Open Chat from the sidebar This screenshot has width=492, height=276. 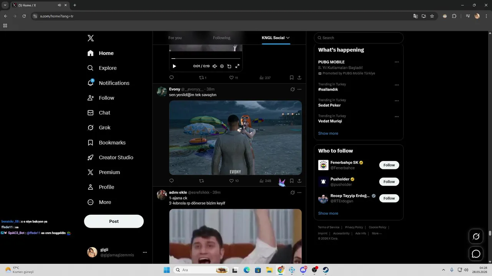click(x=99, y=113)
